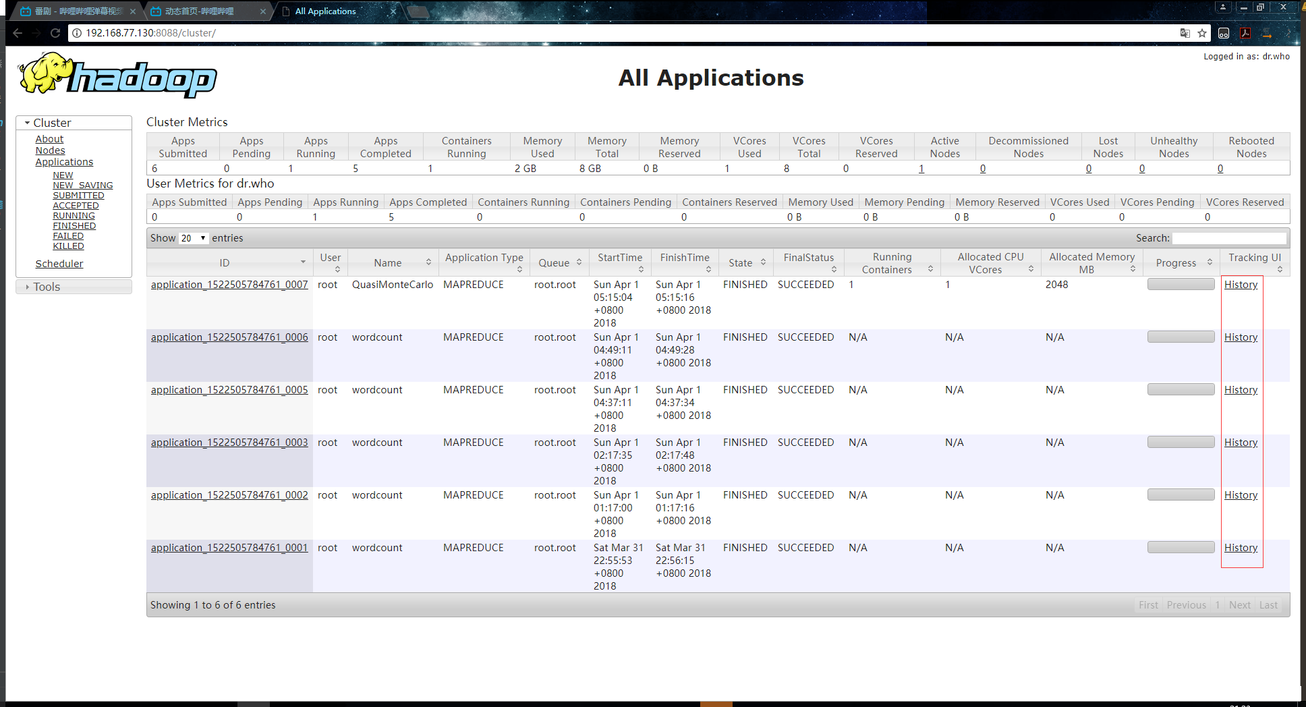Open application_1522505784761_0006 details
The height and width of the screenshot is (707, 1306).
(229, 337)
